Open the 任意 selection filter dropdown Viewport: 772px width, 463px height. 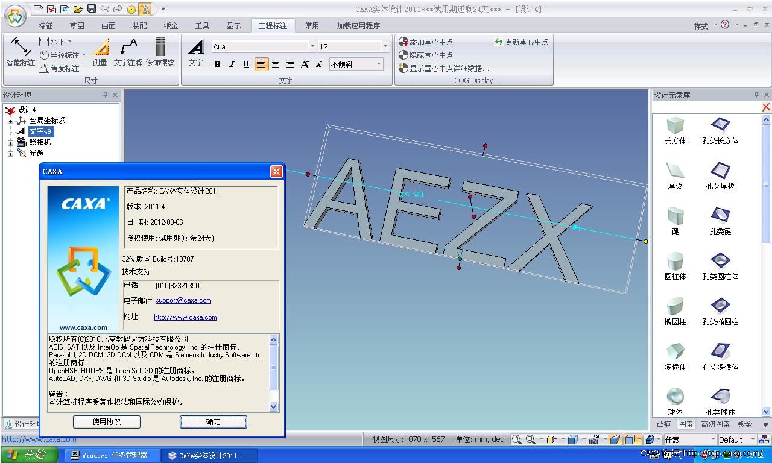(712, 439)
